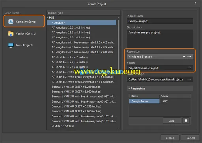Click the Project Type column header
The height and width of the screenshot is (143, 202).
83,13
